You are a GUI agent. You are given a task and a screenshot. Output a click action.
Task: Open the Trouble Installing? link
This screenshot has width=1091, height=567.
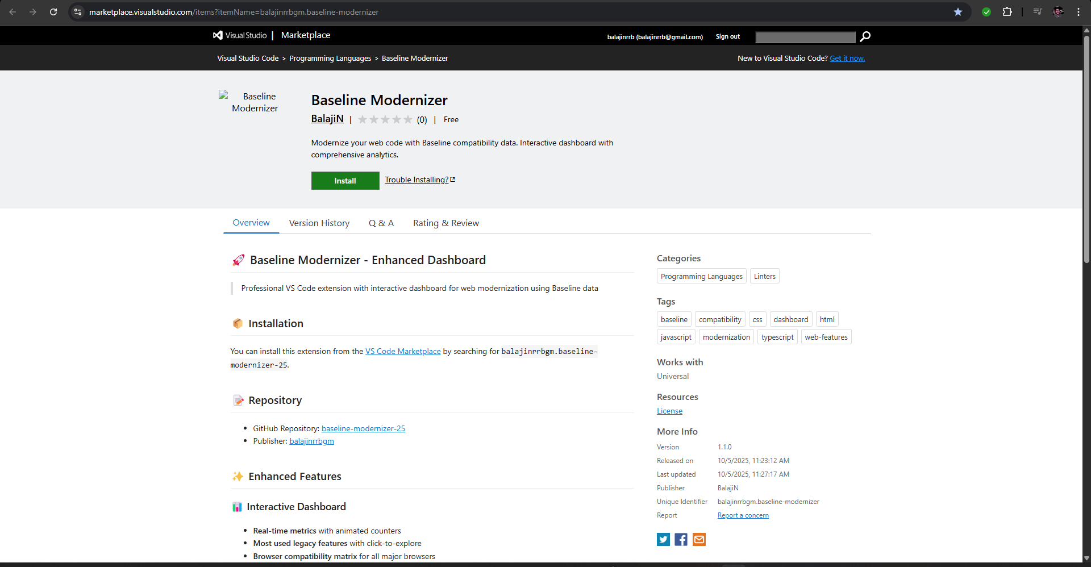[420, 180]
